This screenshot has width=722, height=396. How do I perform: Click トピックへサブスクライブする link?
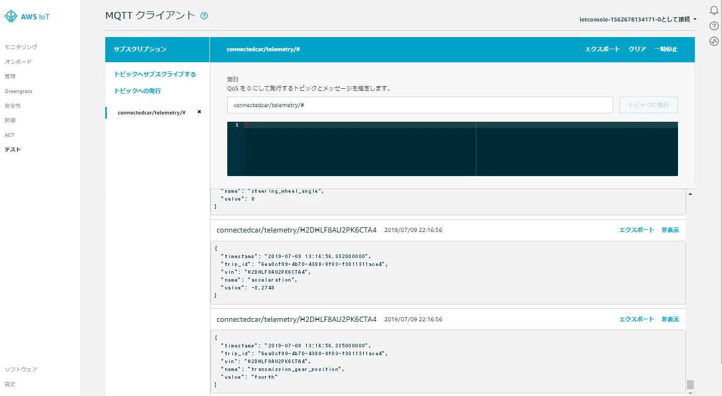pos(155,74)
